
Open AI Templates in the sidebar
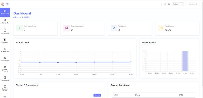(x=5, y=21)
